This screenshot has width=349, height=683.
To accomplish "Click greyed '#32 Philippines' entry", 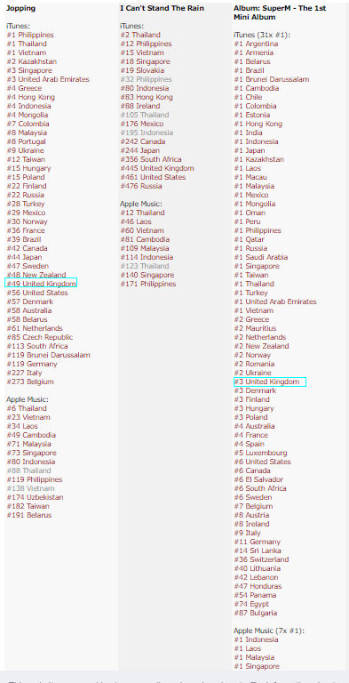I will [146, 79].
